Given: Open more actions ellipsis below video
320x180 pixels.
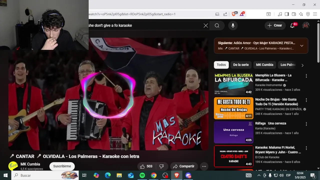Looking at the screenshot, I should click(204, 166).
